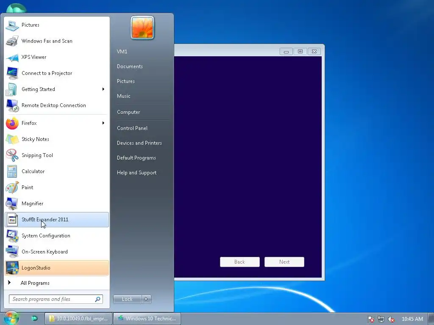Open Snipping Tool scissors icon
Viewport: 434px width, 325px height.
coord(12,155)
